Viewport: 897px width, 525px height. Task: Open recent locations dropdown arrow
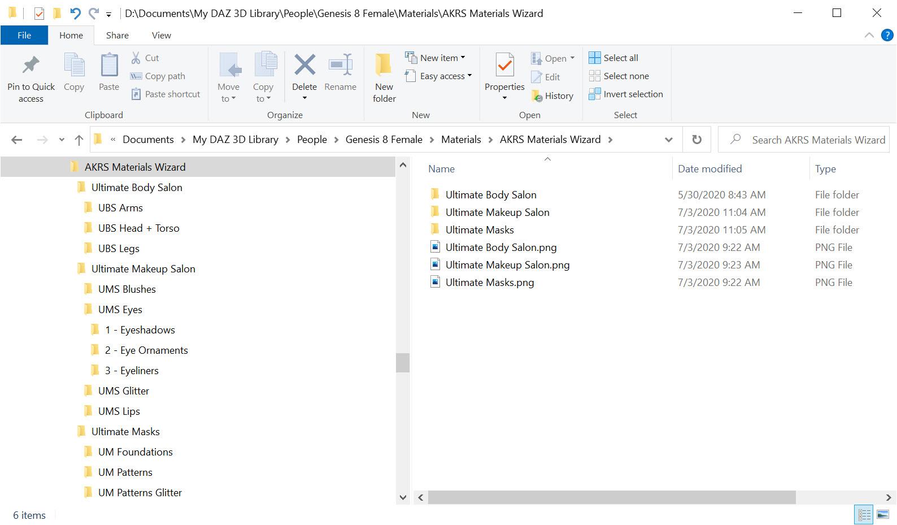(x=62, y=140)
